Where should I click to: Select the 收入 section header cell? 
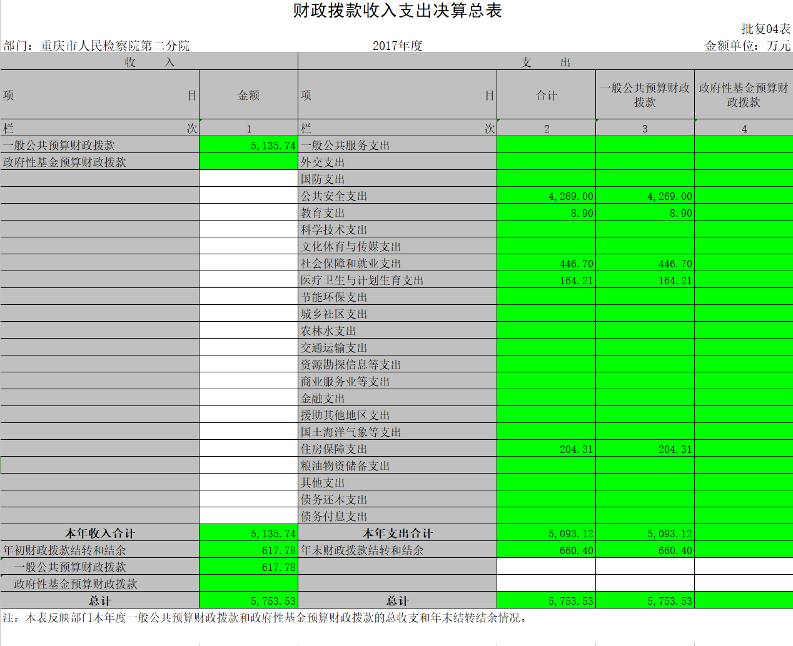coord(149,62)
